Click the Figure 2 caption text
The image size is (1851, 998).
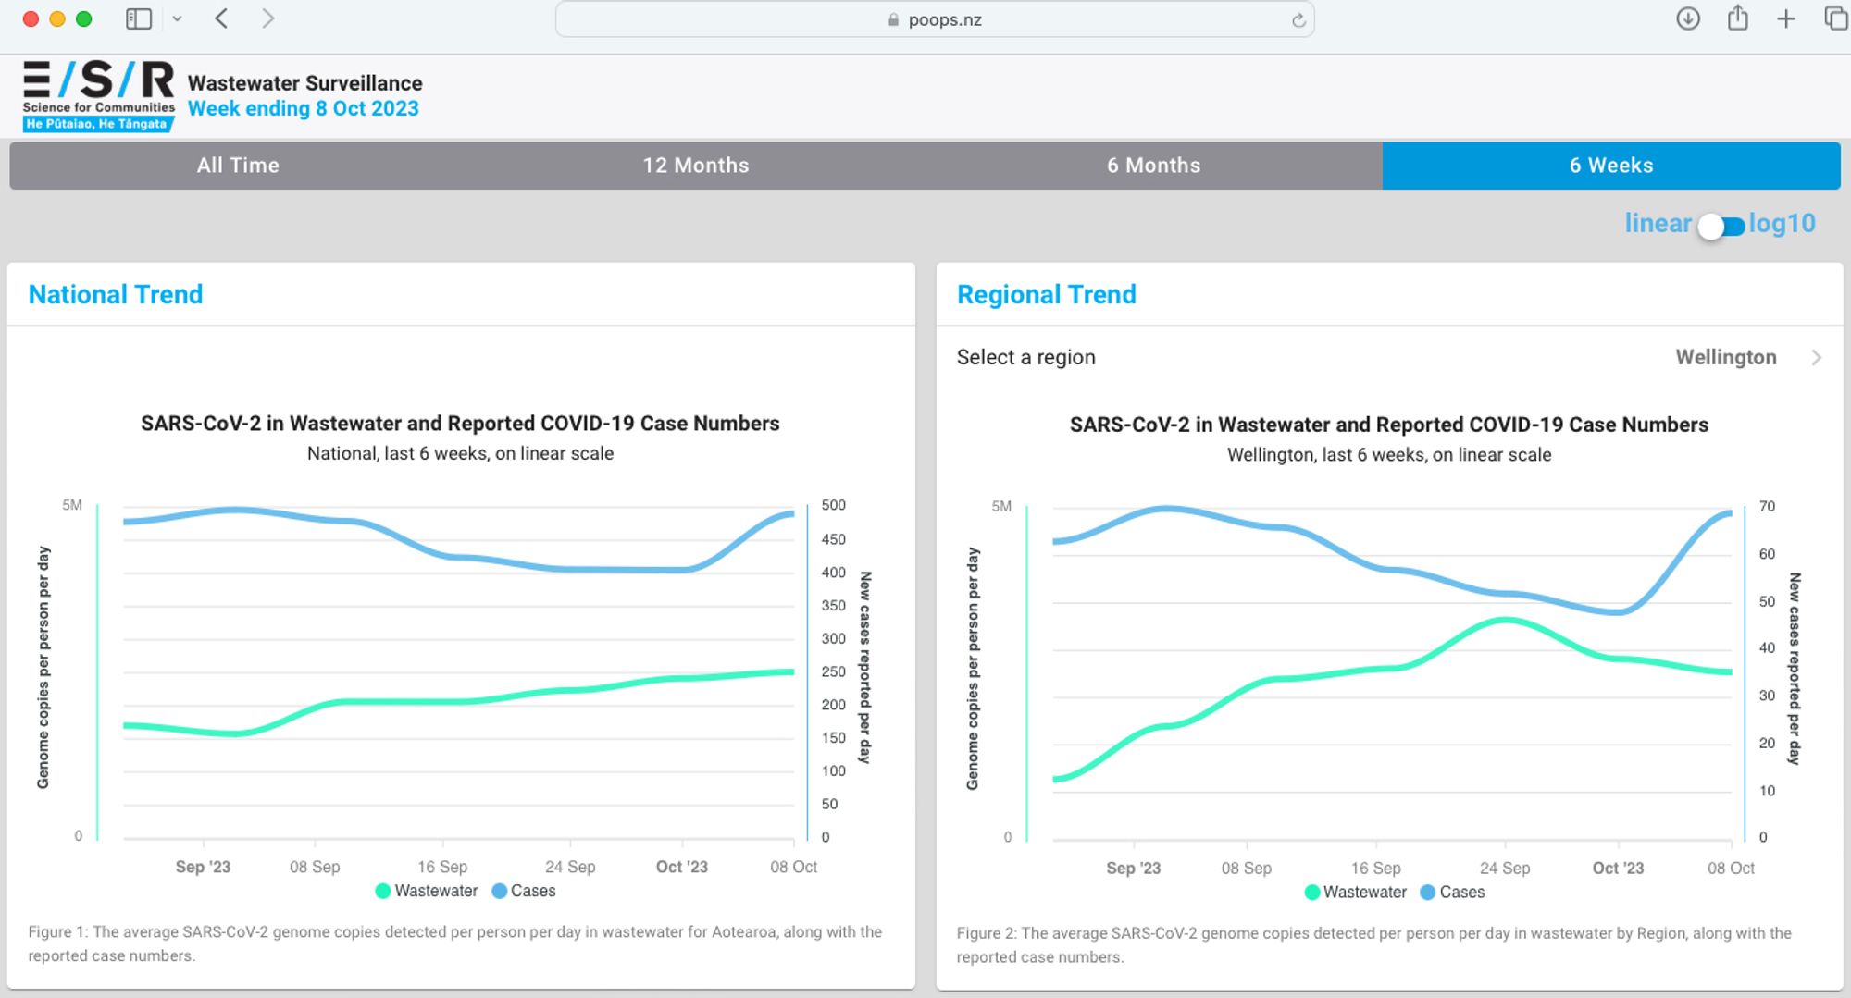coord(1374,945)
